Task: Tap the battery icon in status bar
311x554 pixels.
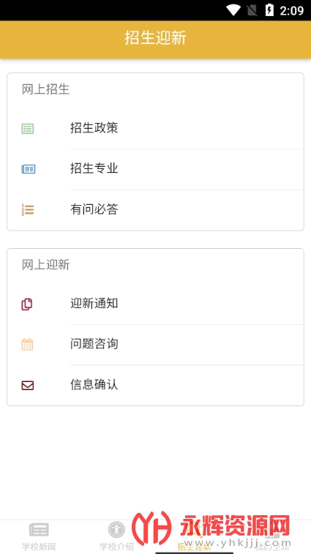Action: click(269, 10)
